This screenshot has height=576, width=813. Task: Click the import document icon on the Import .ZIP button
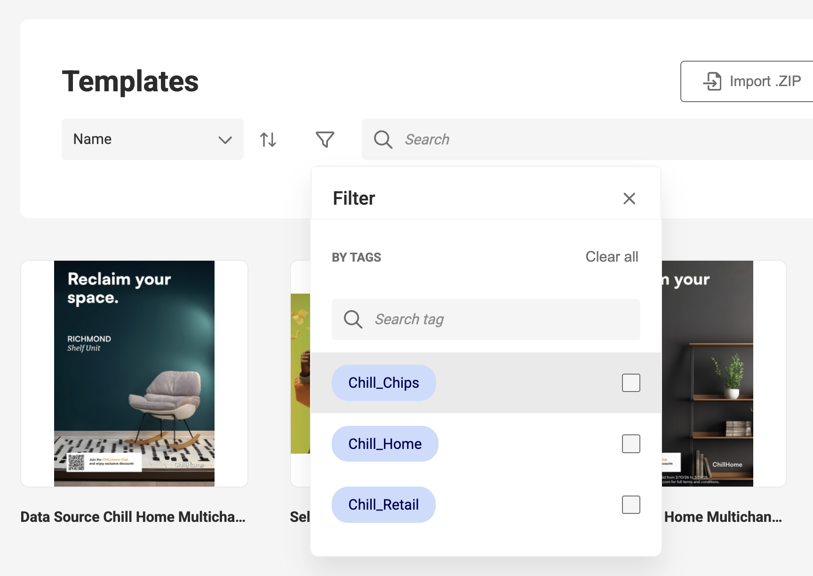712,81
